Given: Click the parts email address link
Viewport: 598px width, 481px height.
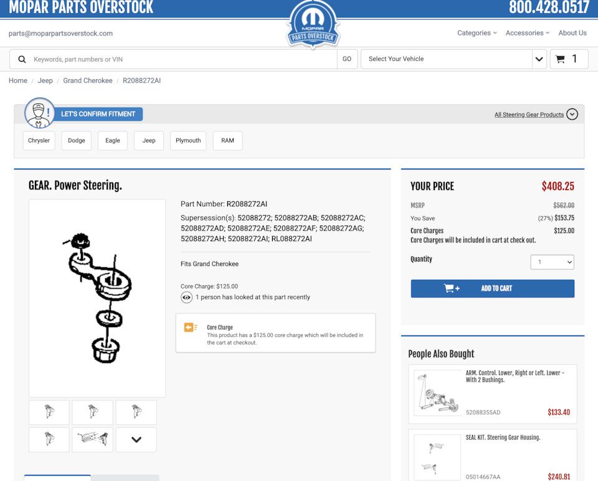Looking at the screenshot, I should point(60,33).
